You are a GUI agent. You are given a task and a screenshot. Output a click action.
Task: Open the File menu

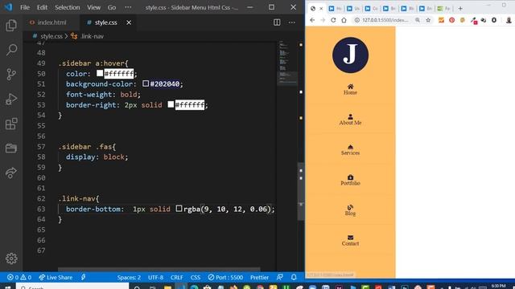[25, 7]
